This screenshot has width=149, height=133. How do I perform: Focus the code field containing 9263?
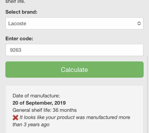click(x=74, y=50)
